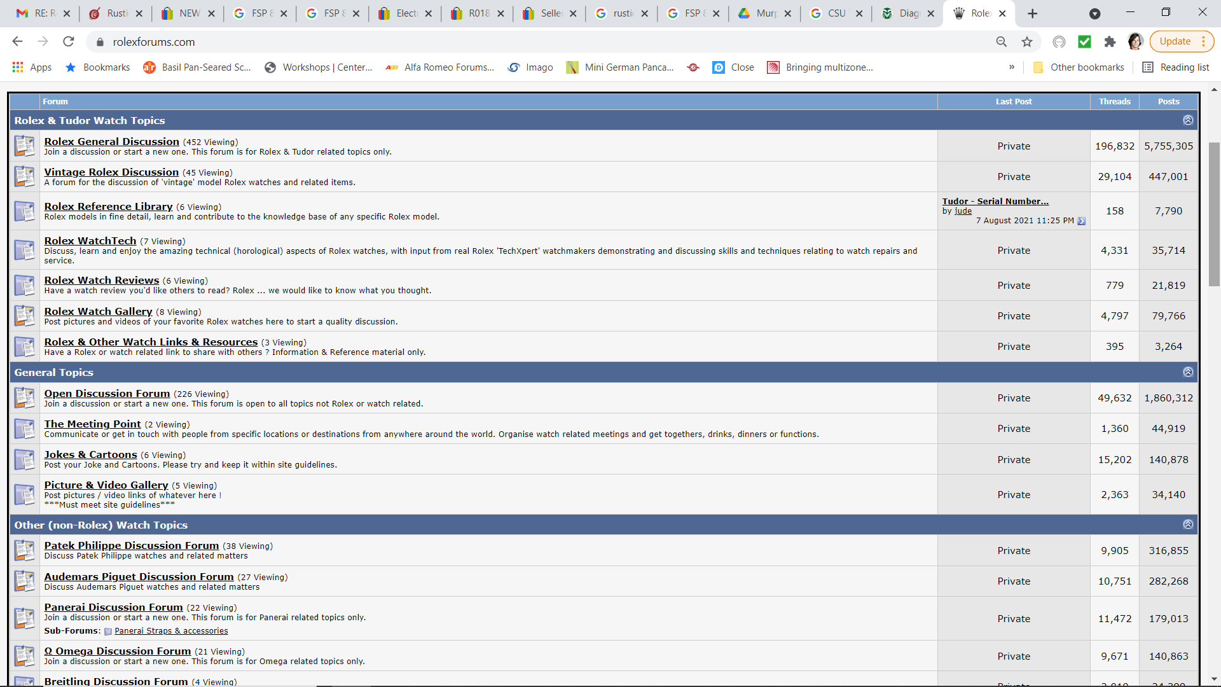Click The Meeting Point forum status icon
This screenshot has height=687, width=1221.
(25, 428)
